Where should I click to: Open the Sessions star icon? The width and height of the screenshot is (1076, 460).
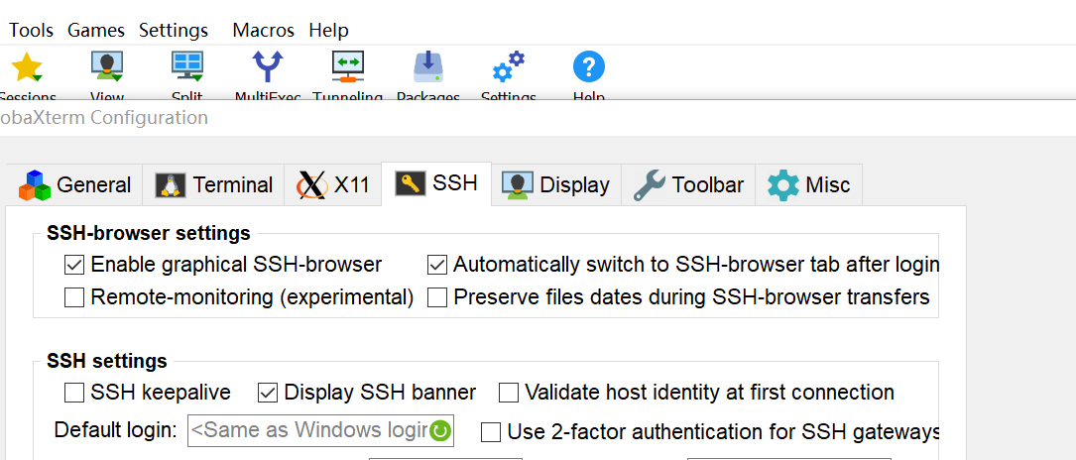coord(27,67)
